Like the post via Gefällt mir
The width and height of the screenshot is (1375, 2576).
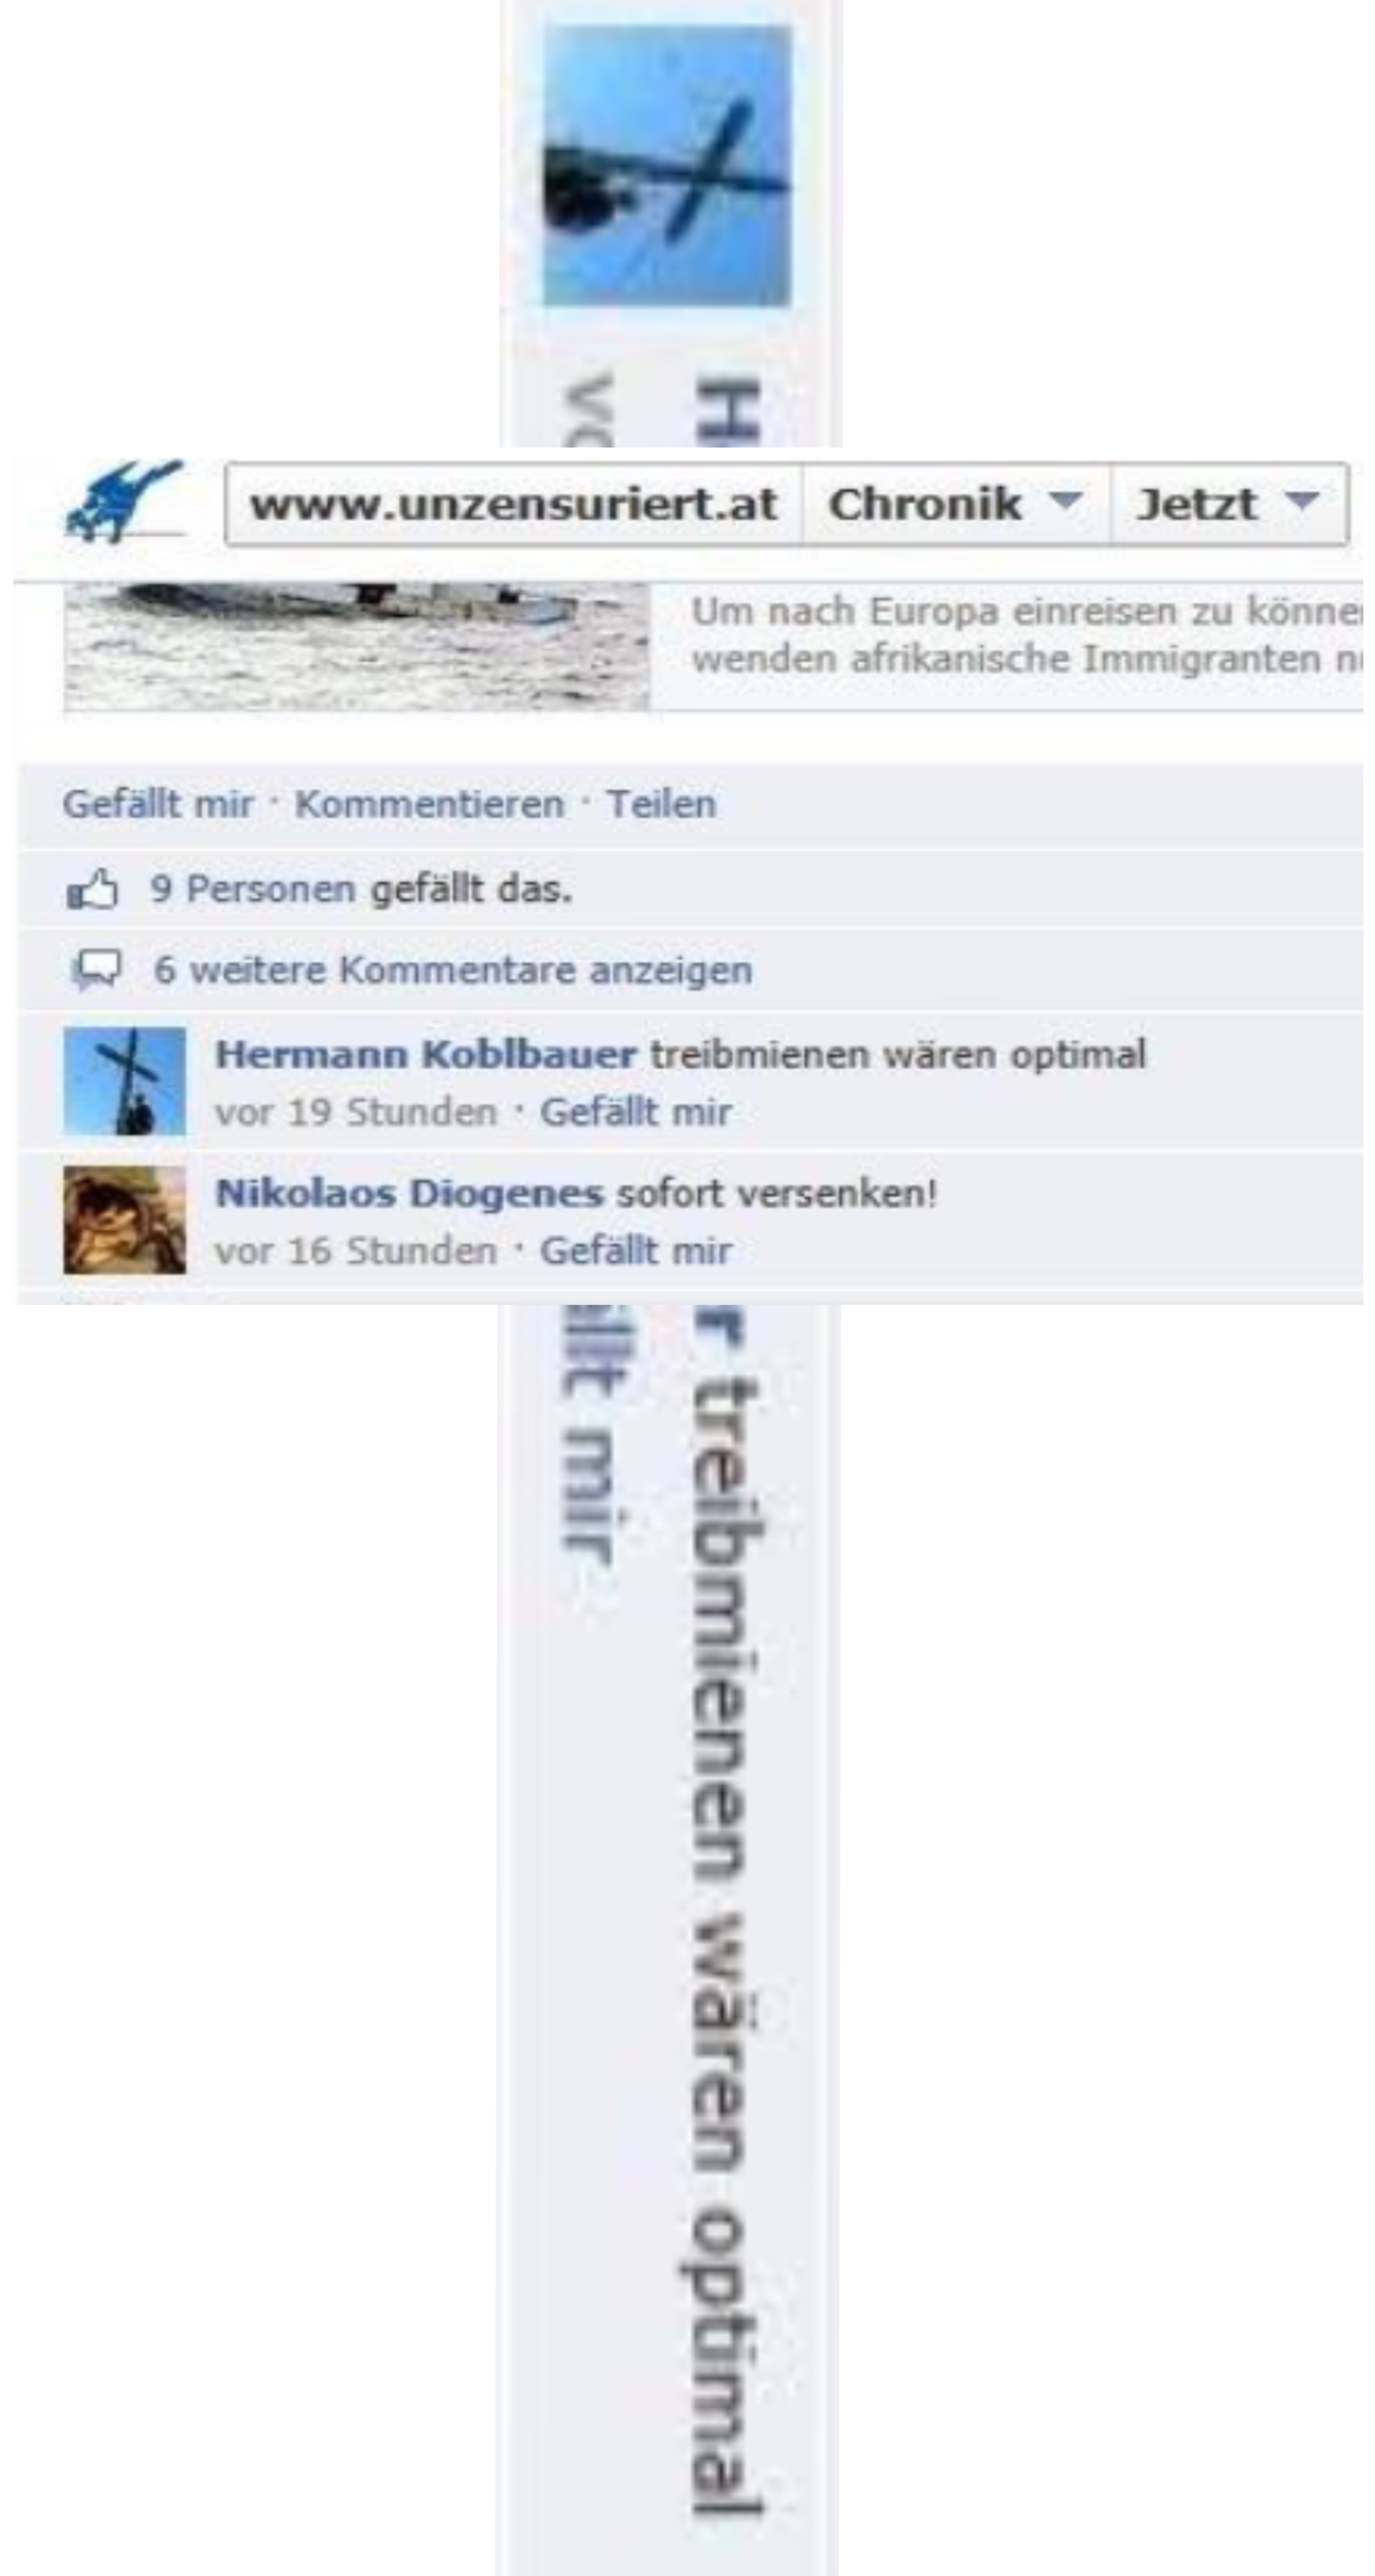click(158, 804)
